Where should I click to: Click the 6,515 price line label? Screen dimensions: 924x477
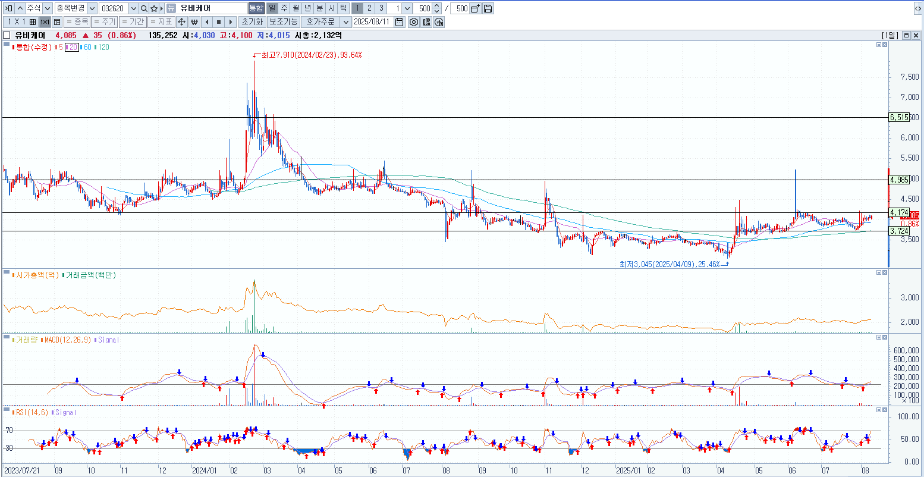click(x=900, y=117)
